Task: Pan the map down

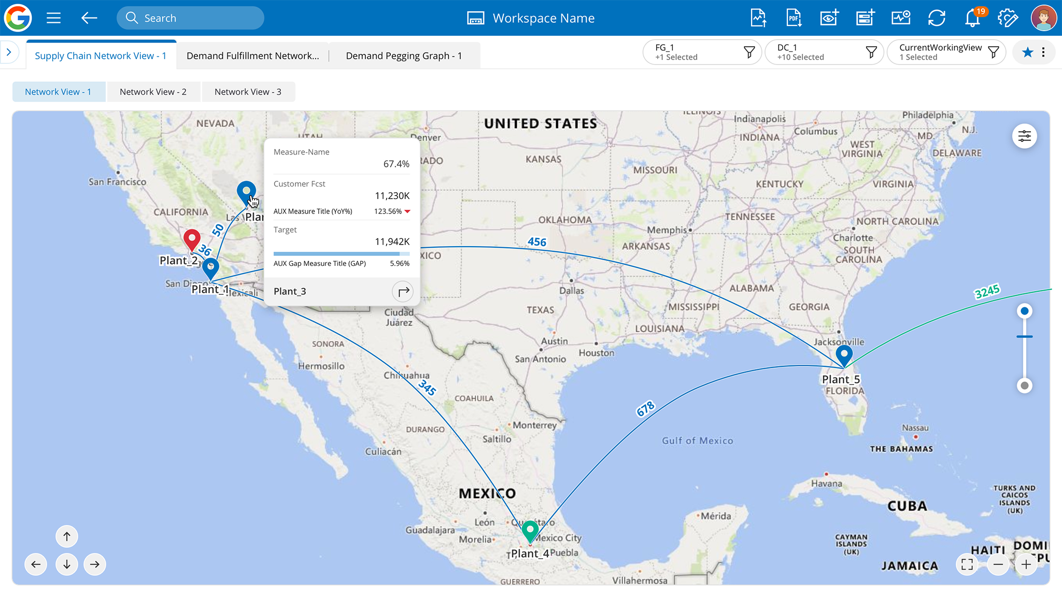Action: tap(67, 564)
